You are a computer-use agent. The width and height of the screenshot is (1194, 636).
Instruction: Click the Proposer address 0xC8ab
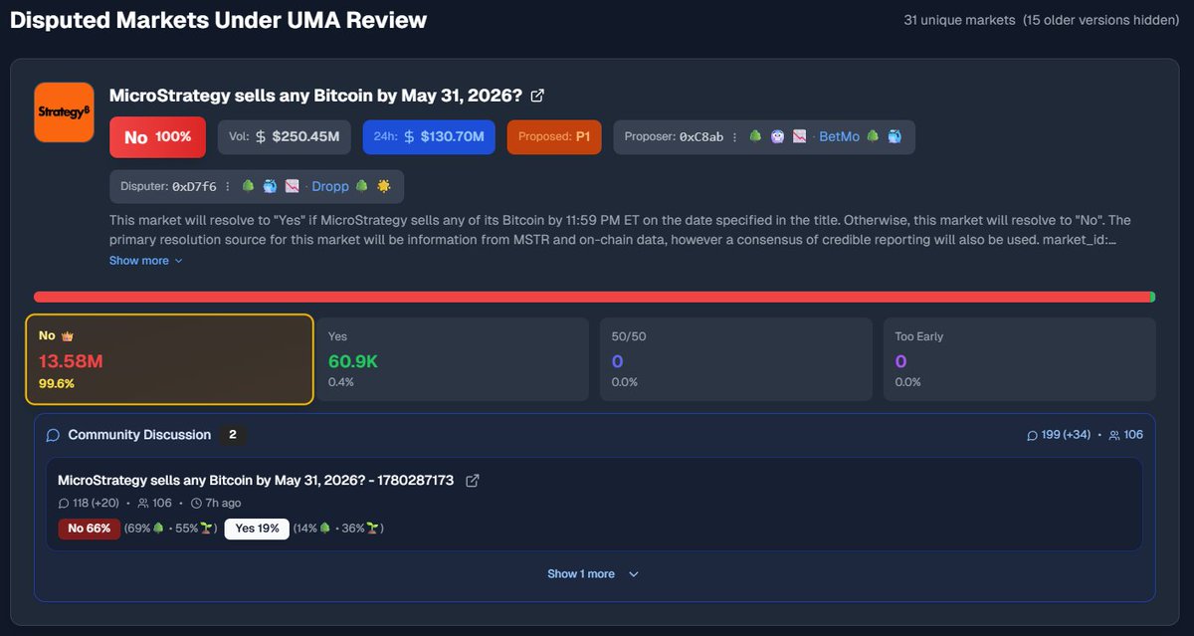(x=701, y=137)
